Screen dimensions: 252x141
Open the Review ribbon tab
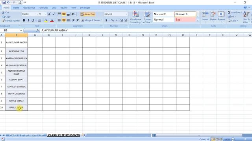click(64, 8)
